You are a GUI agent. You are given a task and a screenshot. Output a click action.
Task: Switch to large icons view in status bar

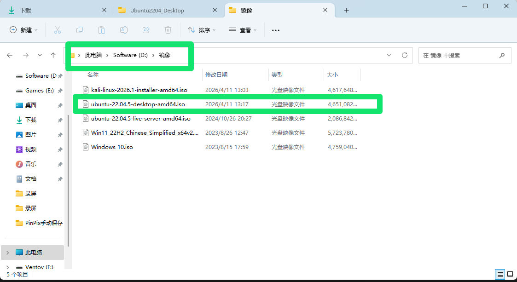click(x=510, y=275)
